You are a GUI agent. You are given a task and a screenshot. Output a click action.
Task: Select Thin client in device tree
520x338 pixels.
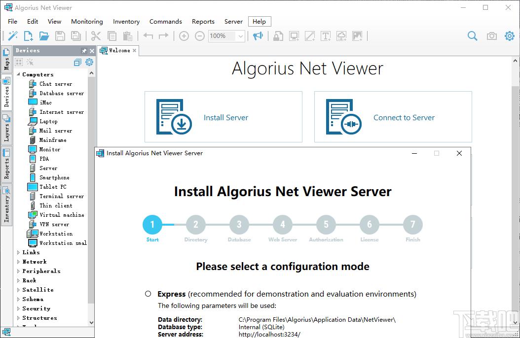coord(56,205)
